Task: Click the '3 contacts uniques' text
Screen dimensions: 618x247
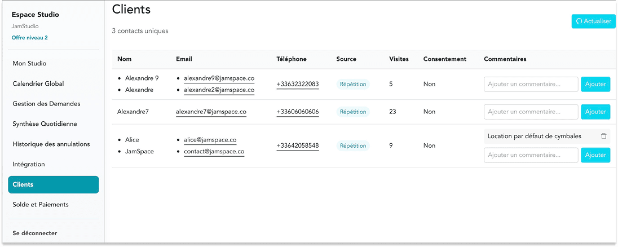Action: (140, 30)
